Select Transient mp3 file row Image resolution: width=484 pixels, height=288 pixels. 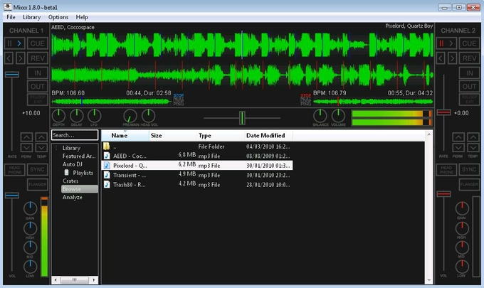click(197, 175)
